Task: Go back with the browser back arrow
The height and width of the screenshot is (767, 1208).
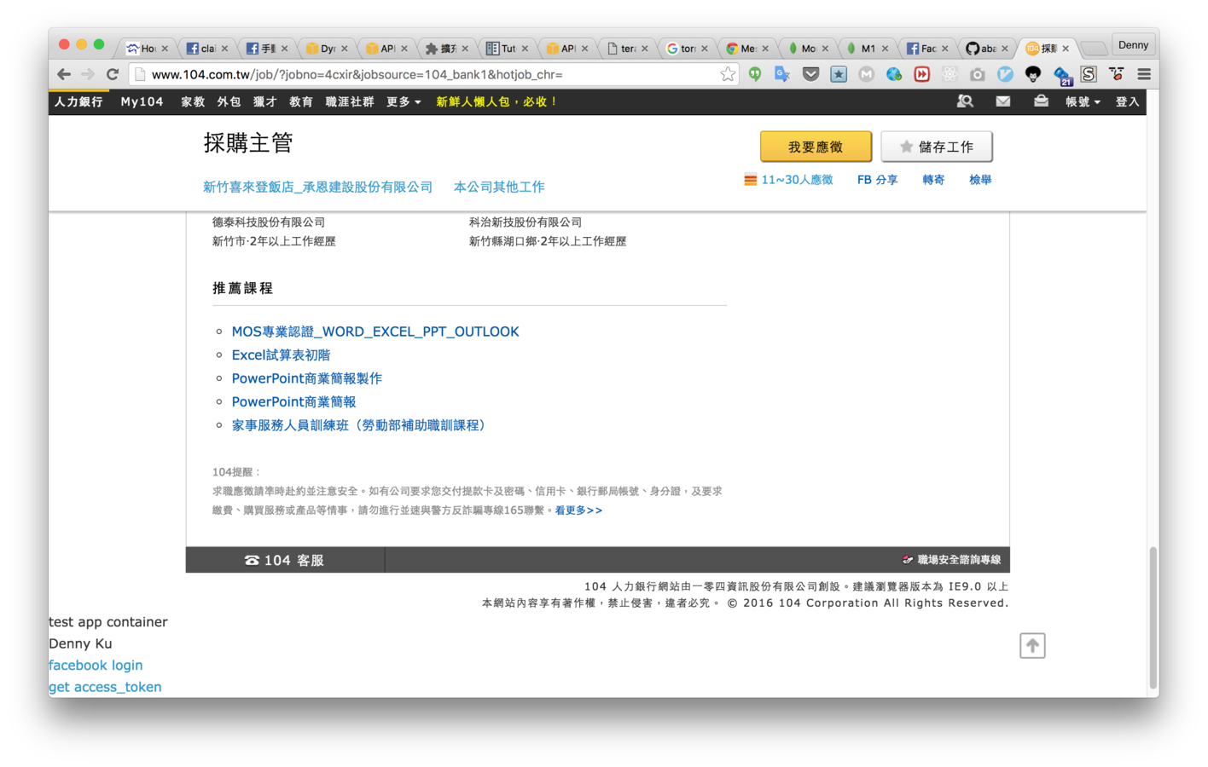Action: click(x=64, y=74)
